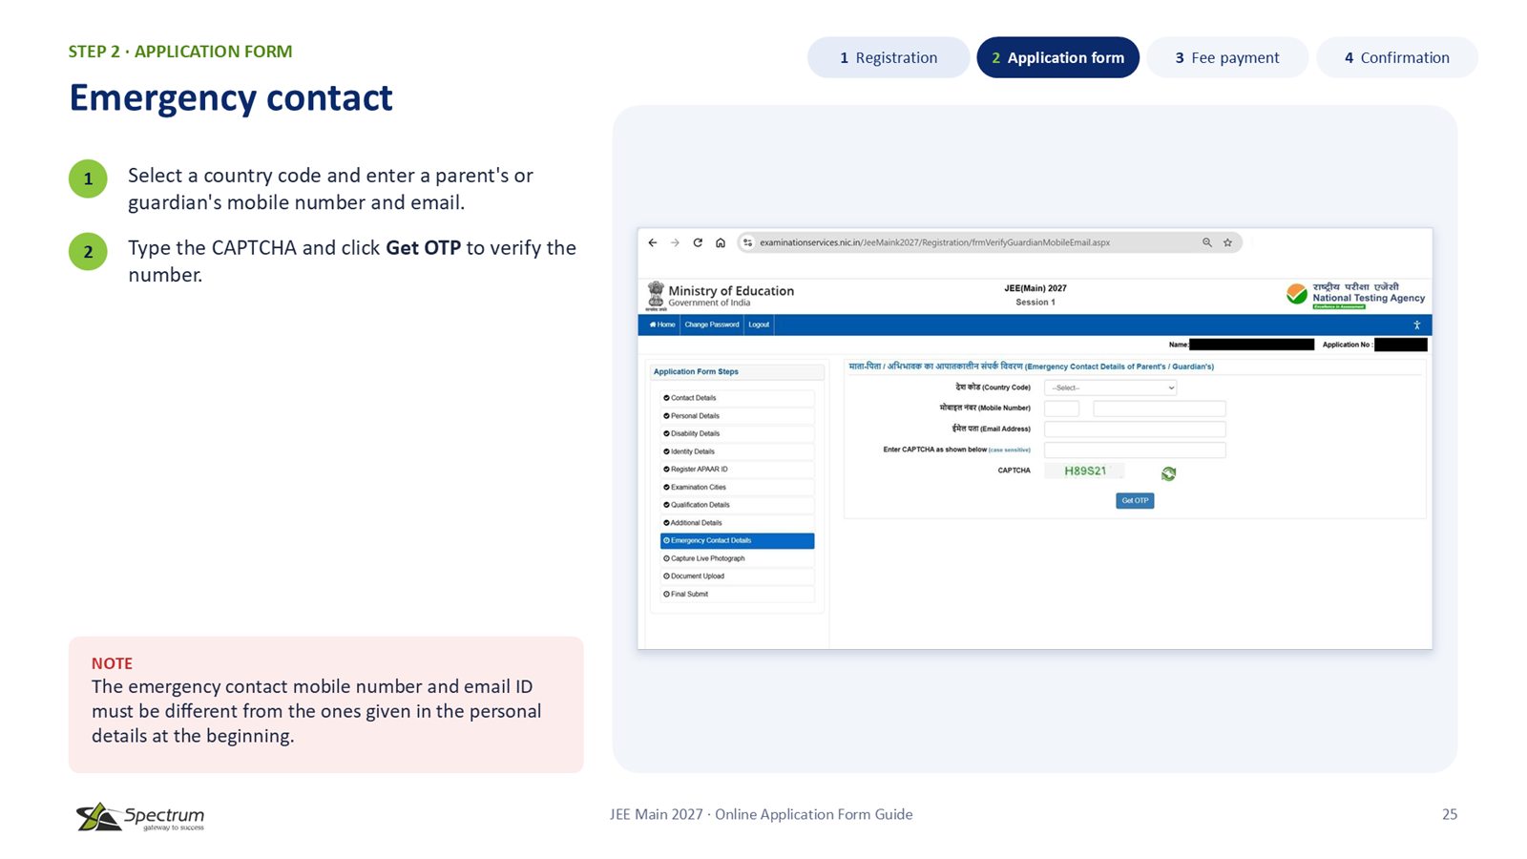This screenshot has width=1527, height=859.
Task: Bookmark the page with the star icon
Action: point(1228,242)
